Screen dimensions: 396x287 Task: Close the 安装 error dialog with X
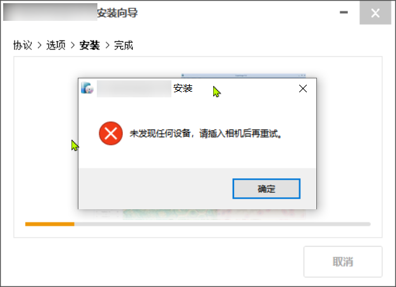[x=303, y=89]
